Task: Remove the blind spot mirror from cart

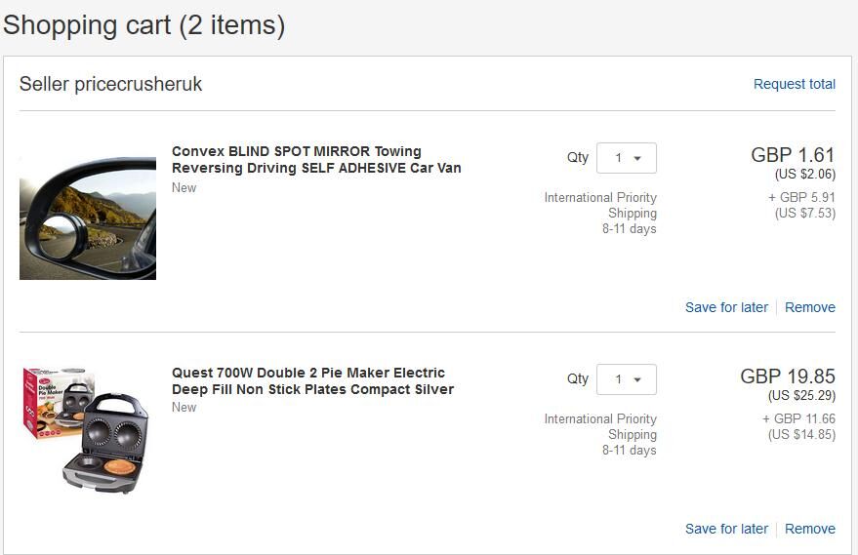Action: tap(809, 307)
